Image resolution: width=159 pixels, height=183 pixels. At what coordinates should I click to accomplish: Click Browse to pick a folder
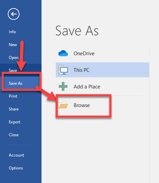(x=82, y=105)
